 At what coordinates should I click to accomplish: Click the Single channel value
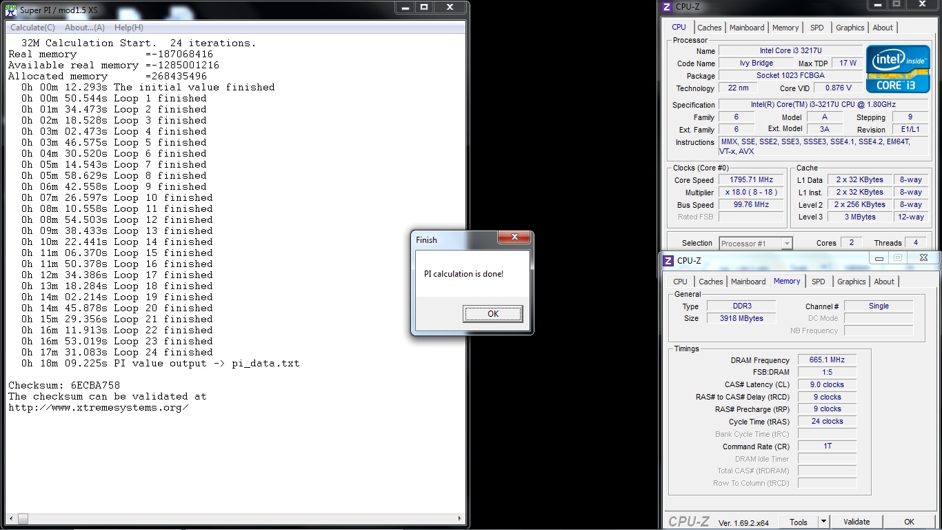879,306
